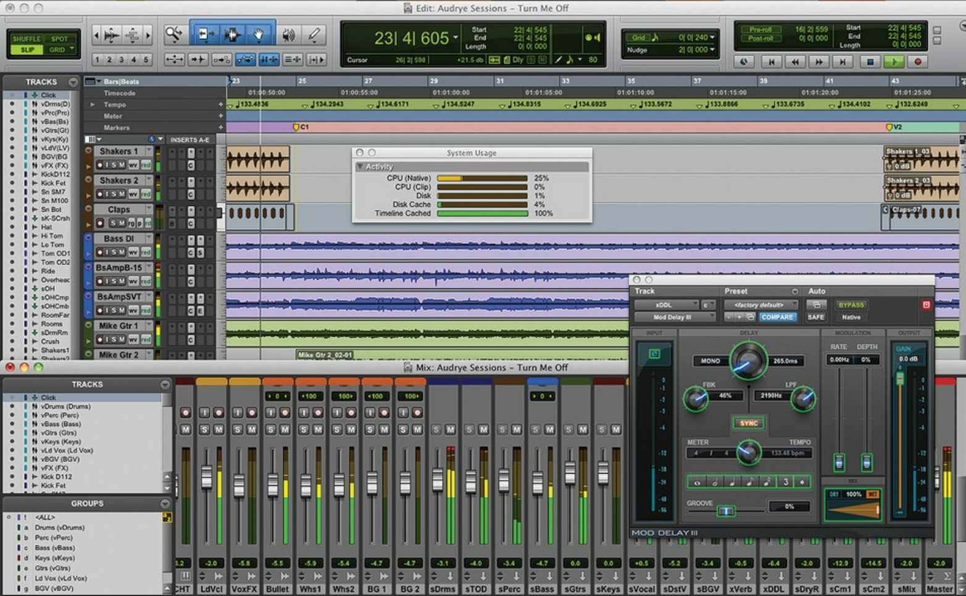
Task: Click the red target icon in plugin window
Action: coord(926,304)
